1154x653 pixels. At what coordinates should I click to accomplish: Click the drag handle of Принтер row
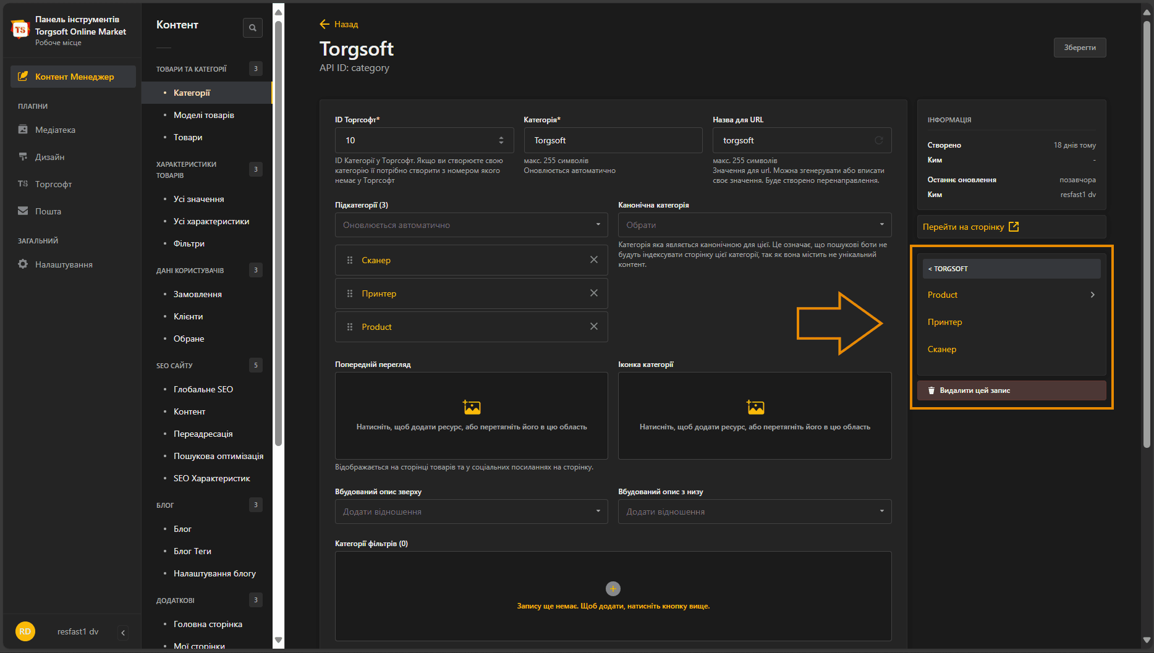pyautogui.click(x=350, y=293)
